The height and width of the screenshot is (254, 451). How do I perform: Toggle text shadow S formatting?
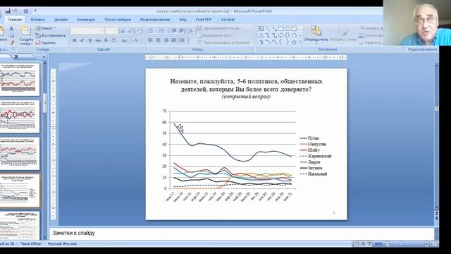coord(106,40)
